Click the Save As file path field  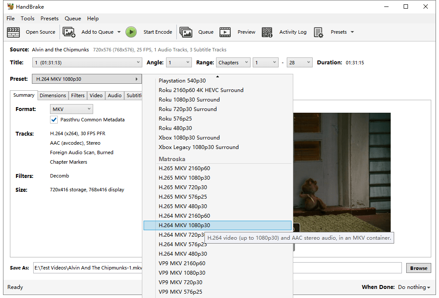[x=86, y=268]
